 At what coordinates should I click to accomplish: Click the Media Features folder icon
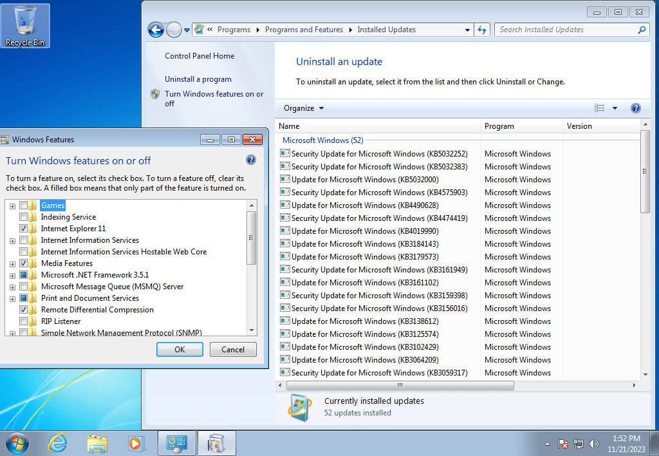pyautogui.click(x=33, y=263)
